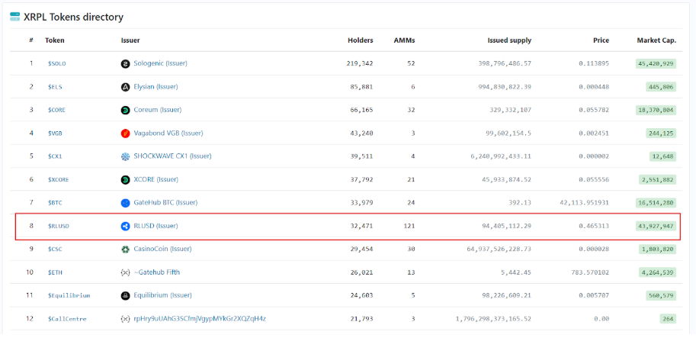Click the 94,405,112.29 issued supply value
Viewport: 696px width, 341px height.
505,226
